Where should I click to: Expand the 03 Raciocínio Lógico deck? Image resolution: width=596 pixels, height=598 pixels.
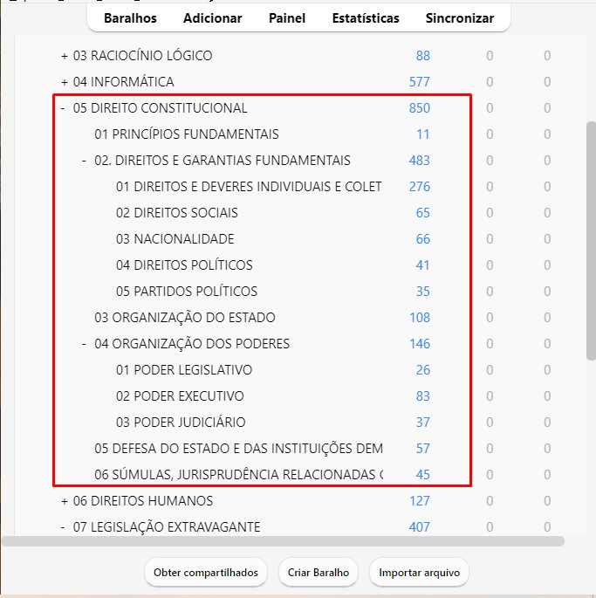coord(64,56)
